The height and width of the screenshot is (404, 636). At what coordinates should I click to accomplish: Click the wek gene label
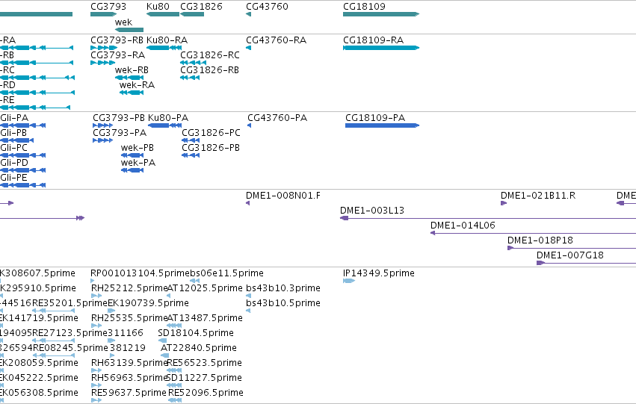tap(124, 22)
